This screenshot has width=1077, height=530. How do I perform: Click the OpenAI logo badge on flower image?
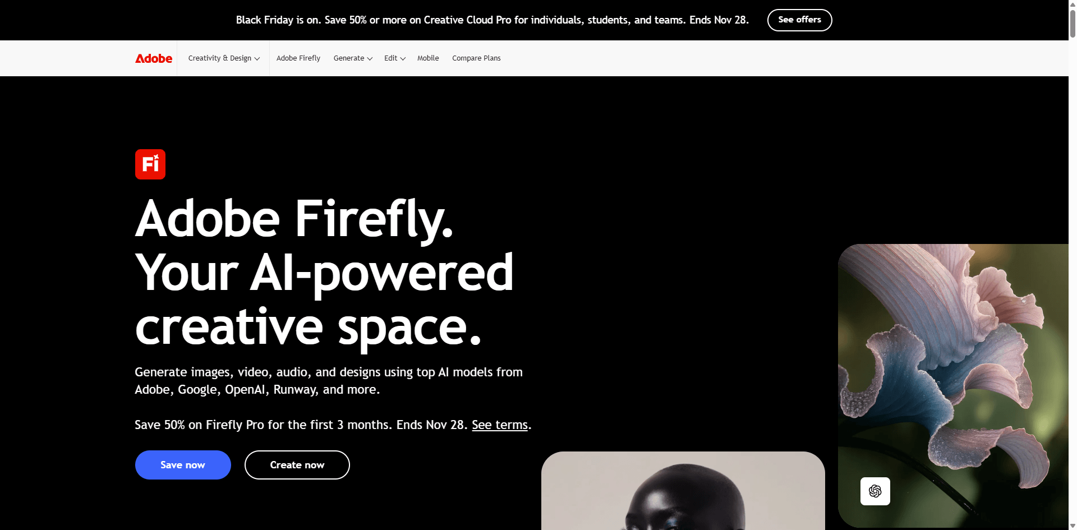point(875,491)
